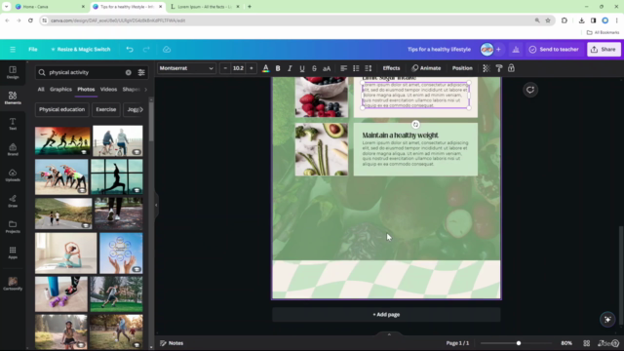
Task: Add a collaborator with plus icon
Action: click(498, 50)
